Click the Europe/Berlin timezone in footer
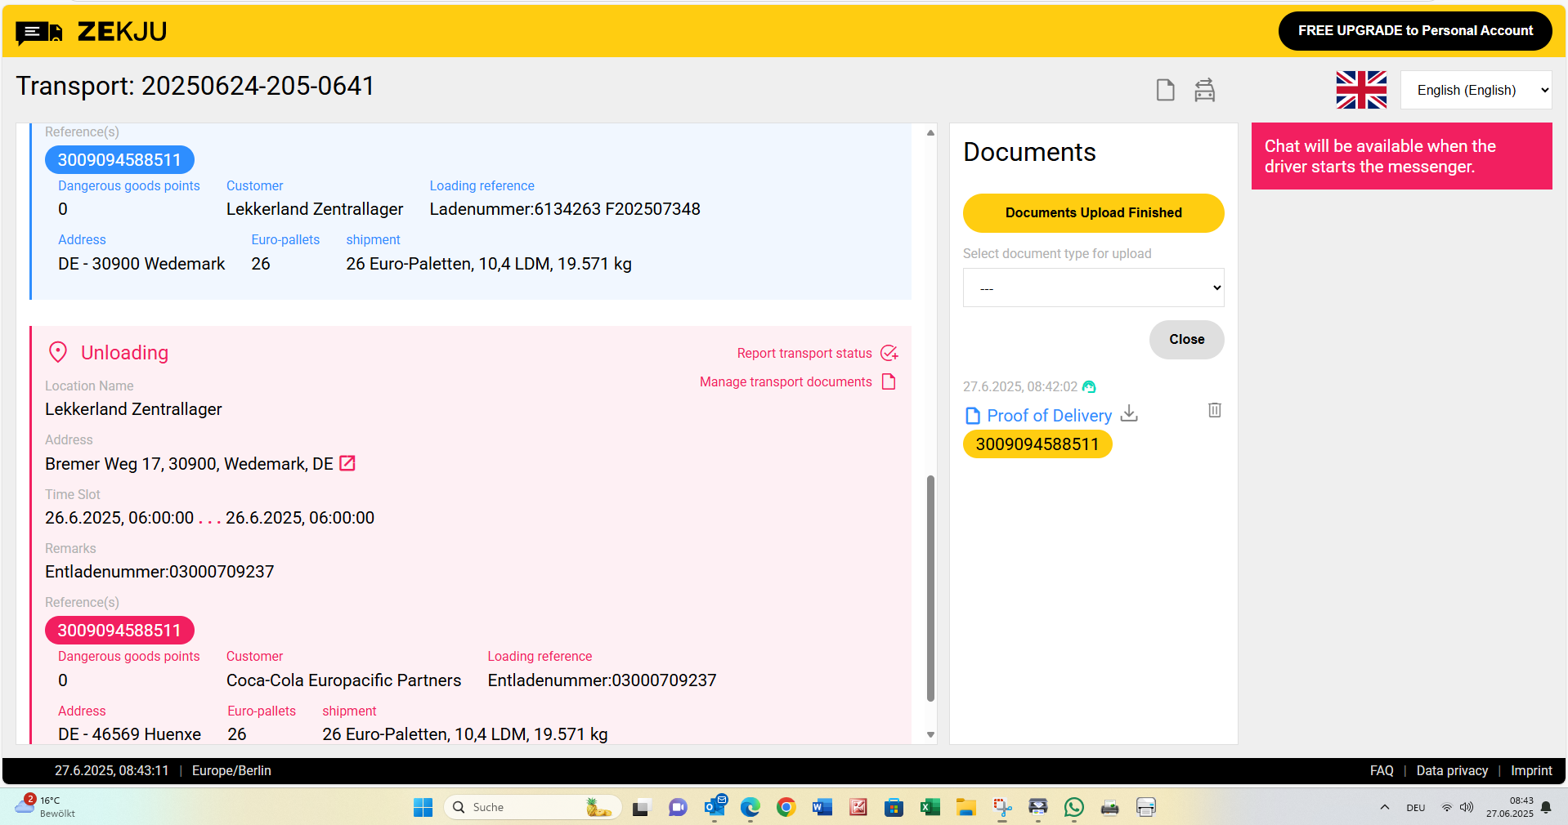 coord(231,770)
